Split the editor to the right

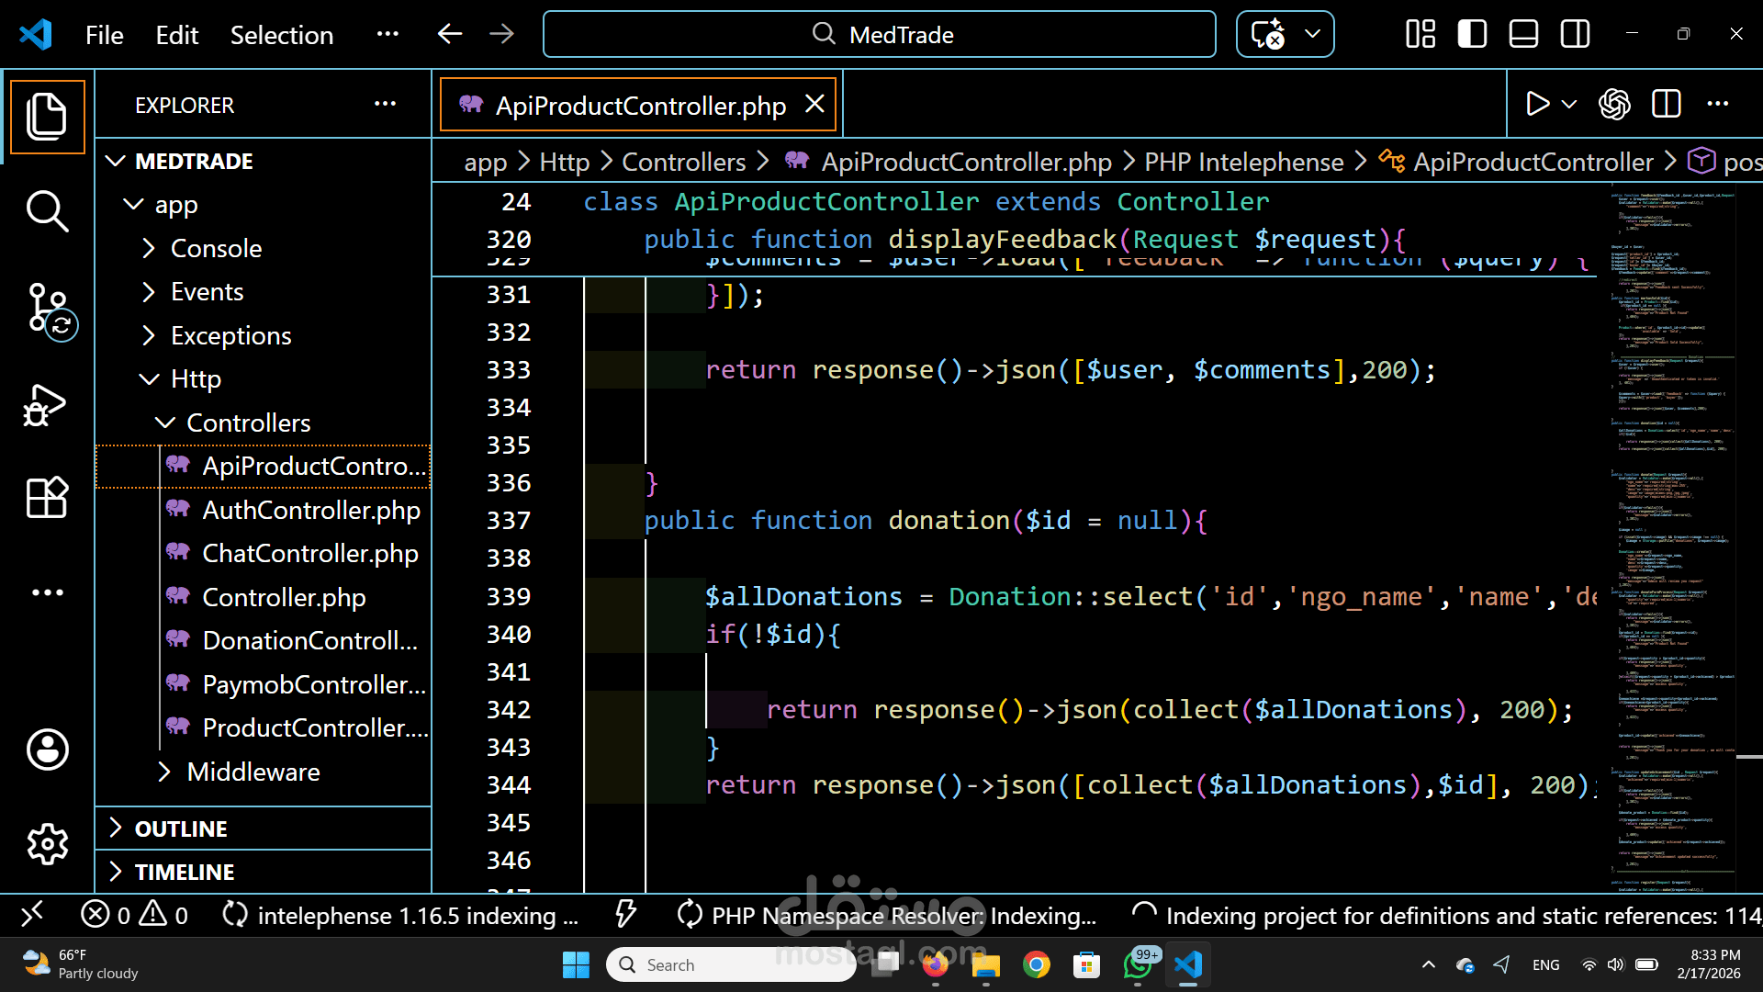tap(1666, 104)
